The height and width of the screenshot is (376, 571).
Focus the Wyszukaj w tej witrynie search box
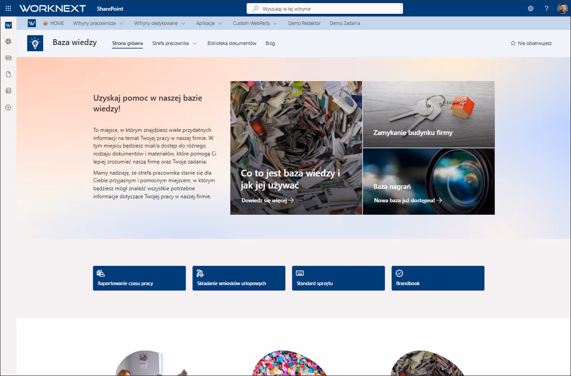(x=325, y=8)
